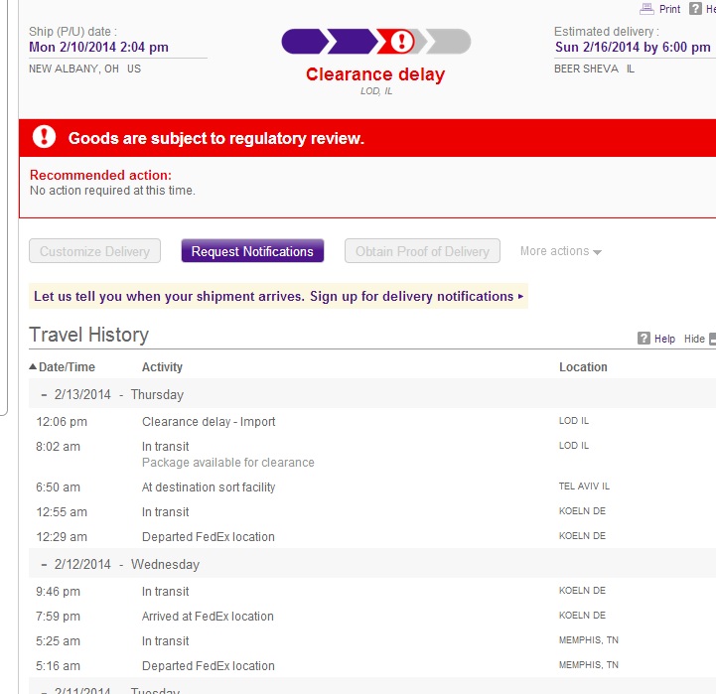This screenshot has height=694, width=716.
Task: Click the Customize Delivery button
Action: tap(94, 251)
